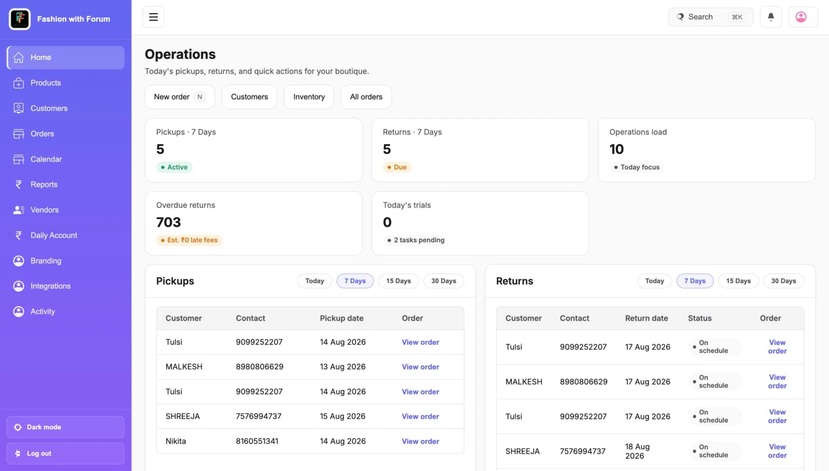Image resolution: width=829 pixels, height=471 pixels.
Task: Click SHREEJA contact 7576994737 in Pickups
Action: (259, 416)
